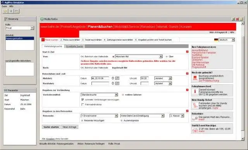The width and height of the screenshot is (248, 150).
Task: Click the green icon in Firefox panel header
Action: pyautogui.click(x=233, y=19)
